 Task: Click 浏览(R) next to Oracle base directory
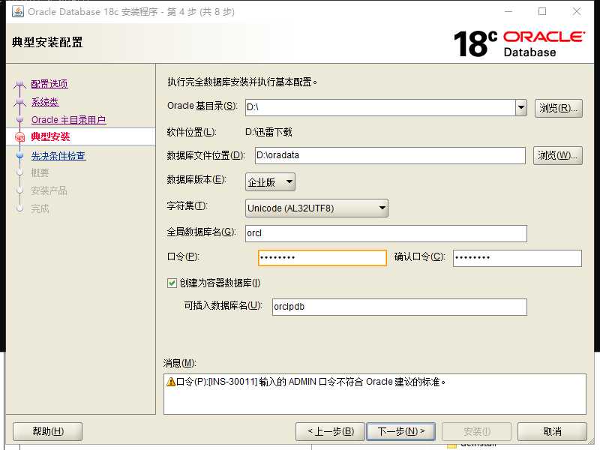[x=558, y=108]
